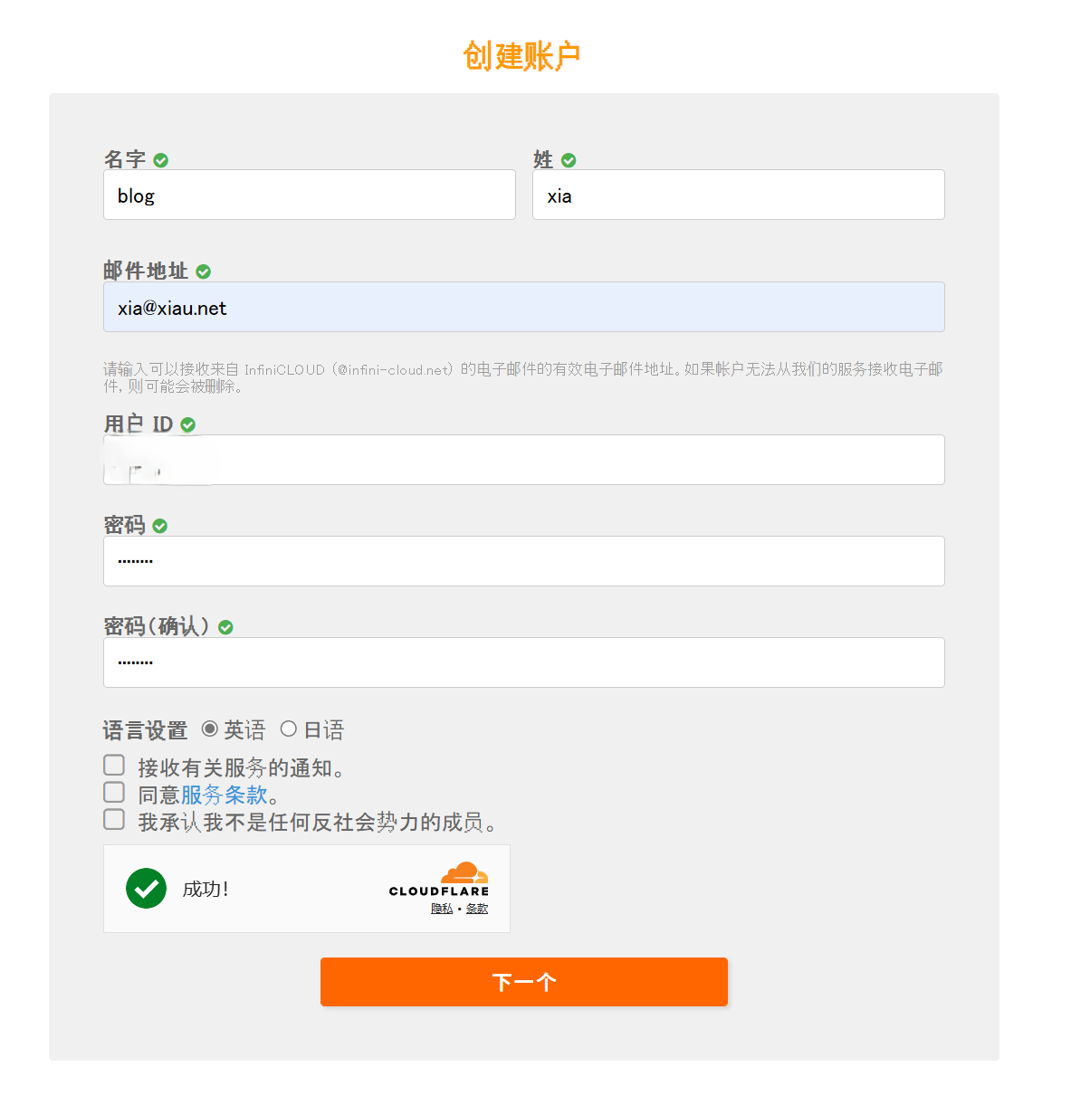Click the green checkmark beside 用户 ID

pyautogui.click(x=188, y=424)
